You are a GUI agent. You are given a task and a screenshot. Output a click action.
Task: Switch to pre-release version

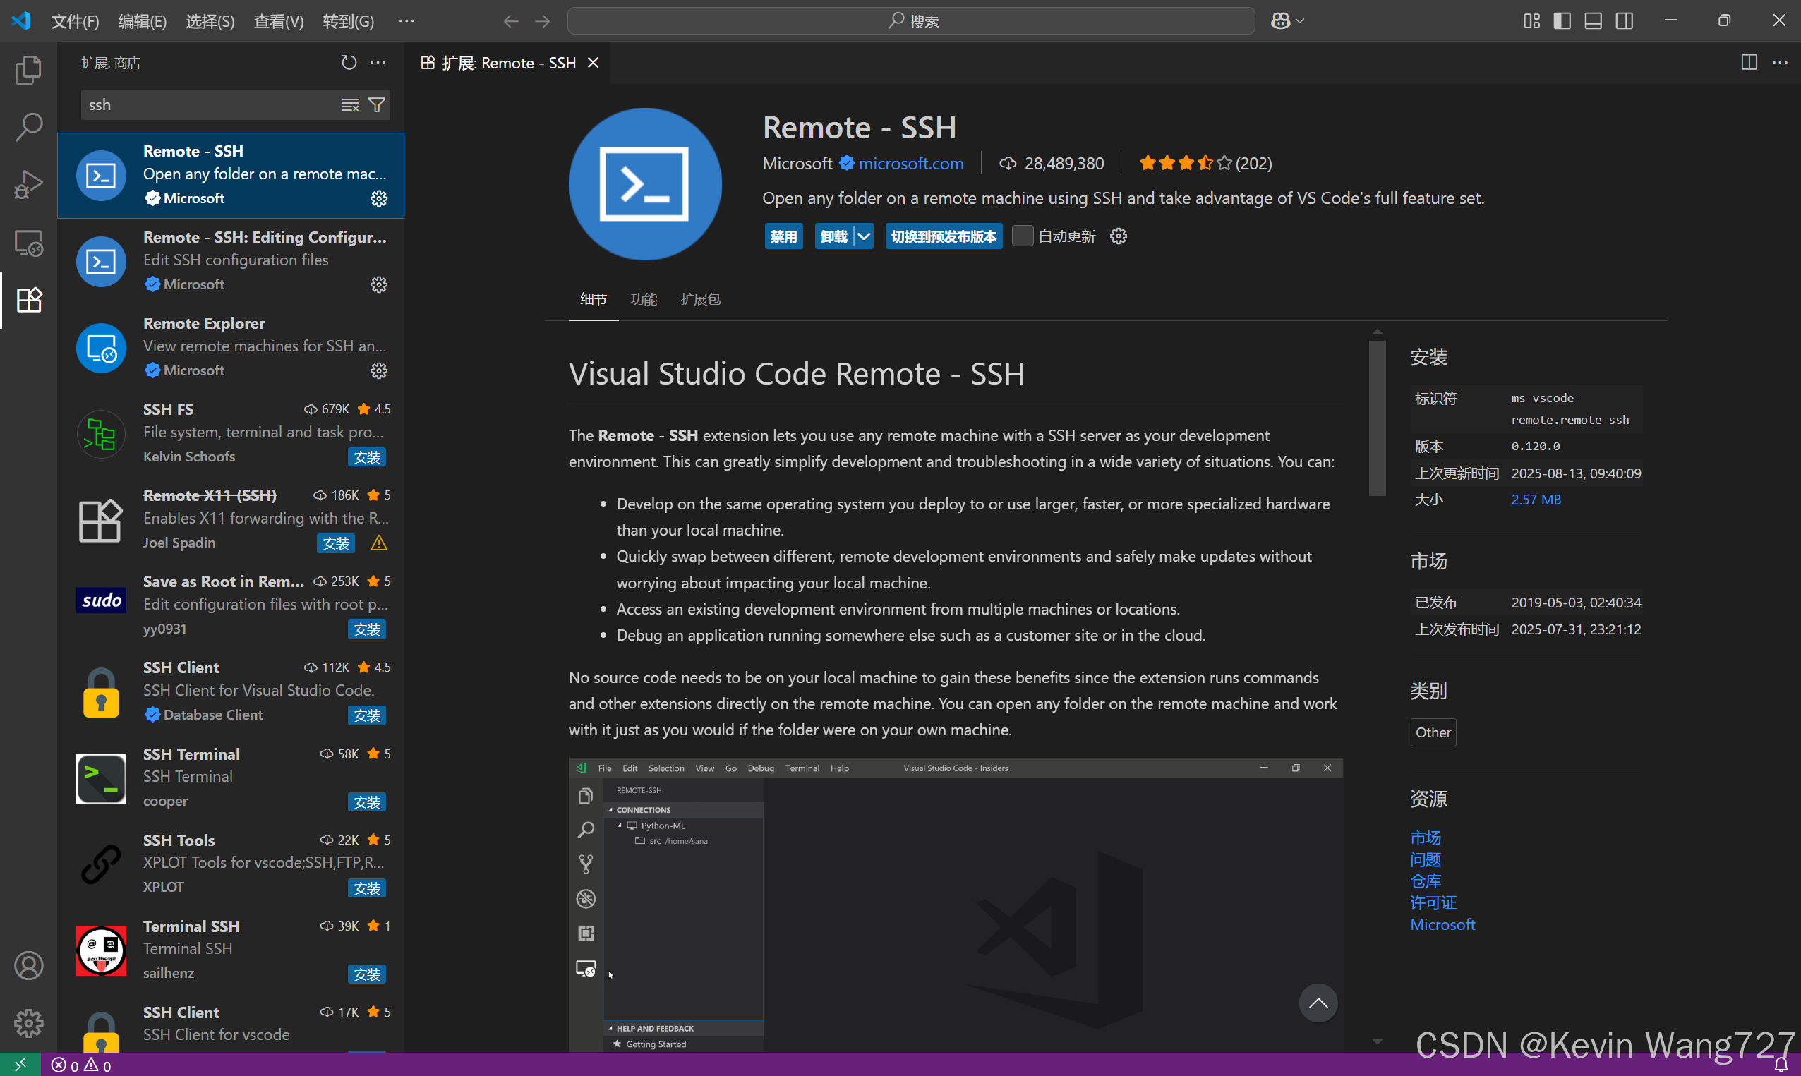[944, 236]
